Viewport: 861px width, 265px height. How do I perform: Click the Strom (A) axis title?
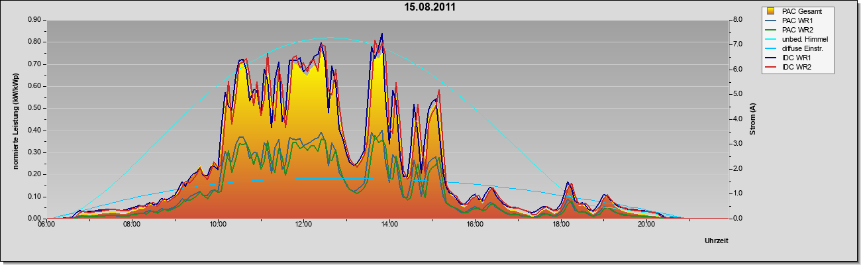[752, 119]
